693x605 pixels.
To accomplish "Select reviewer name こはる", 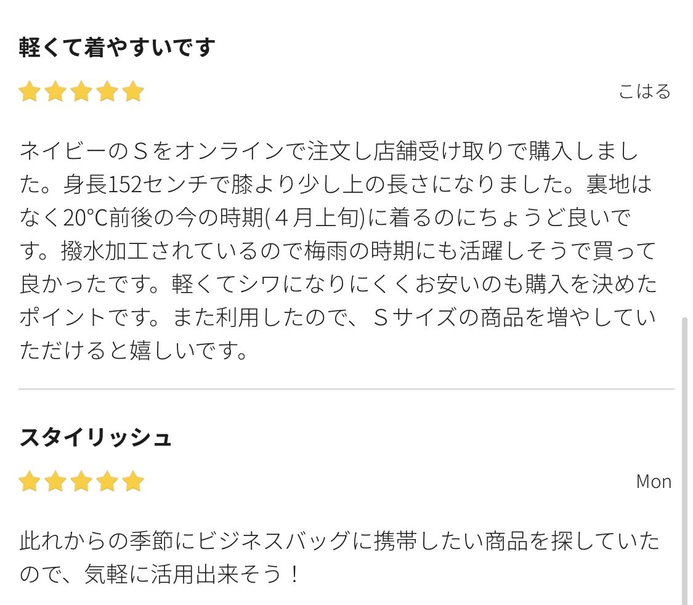I will pyautogui.click(x=644, y=91).
